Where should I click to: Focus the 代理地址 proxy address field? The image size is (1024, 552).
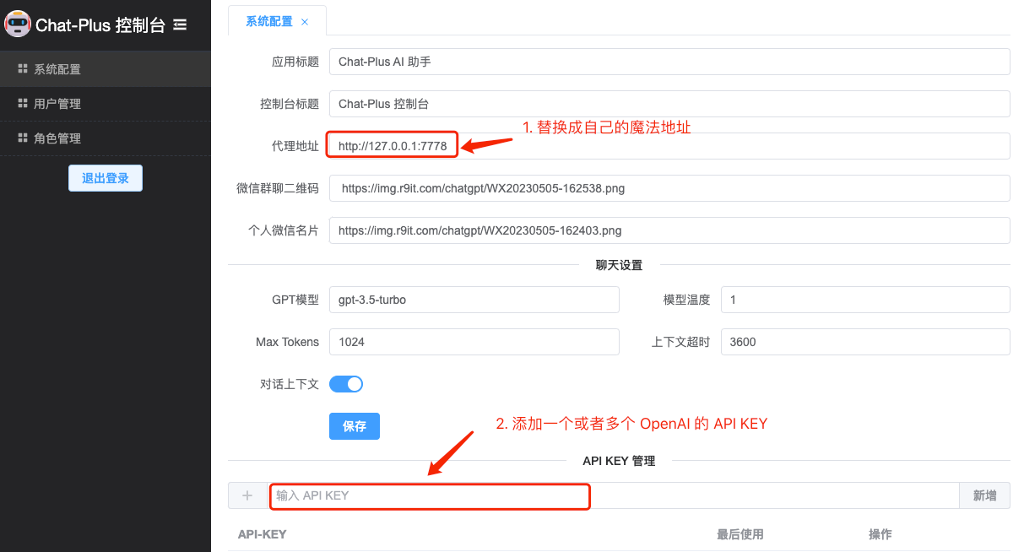(x=669, y=146)
